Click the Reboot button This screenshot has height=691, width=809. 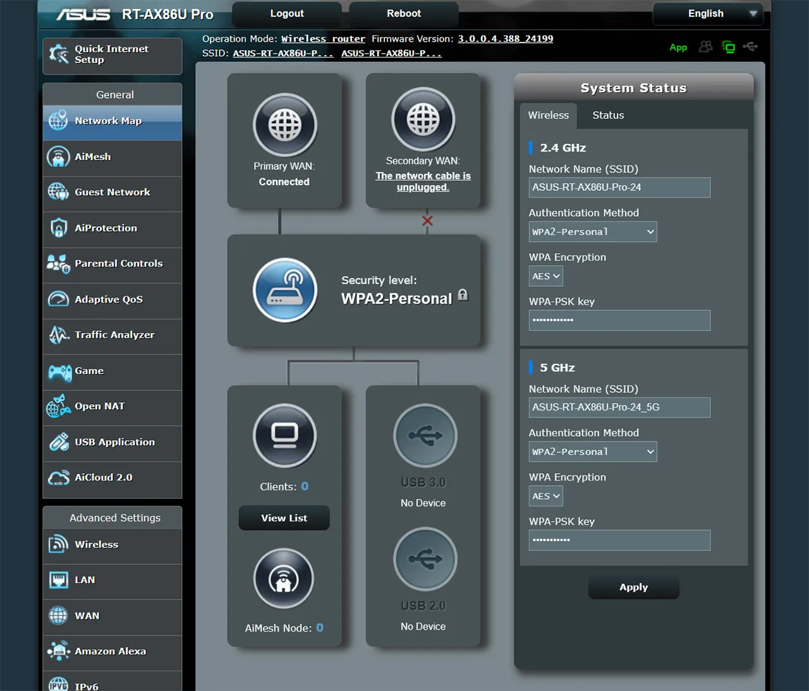(404, 13)
